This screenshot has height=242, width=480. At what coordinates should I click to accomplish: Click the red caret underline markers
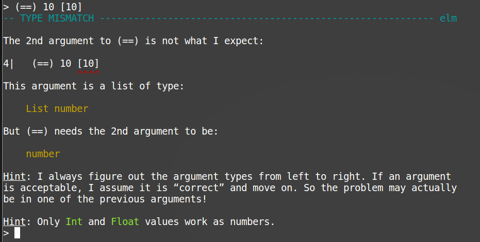(88, 72)
